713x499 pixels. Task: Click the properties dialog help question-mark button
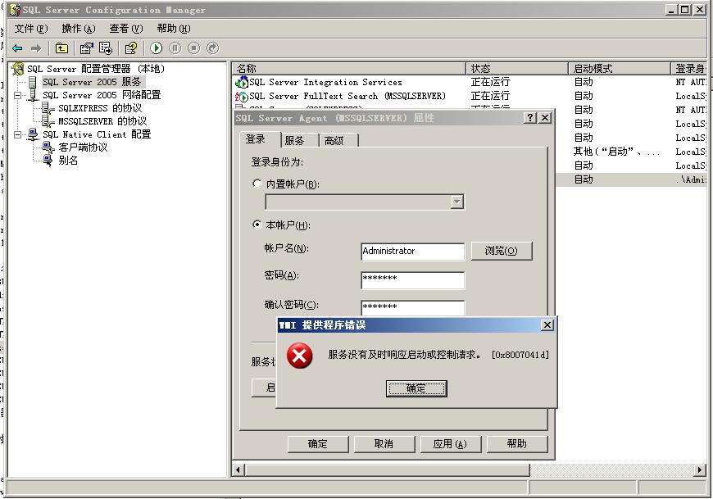coord(530,118)
